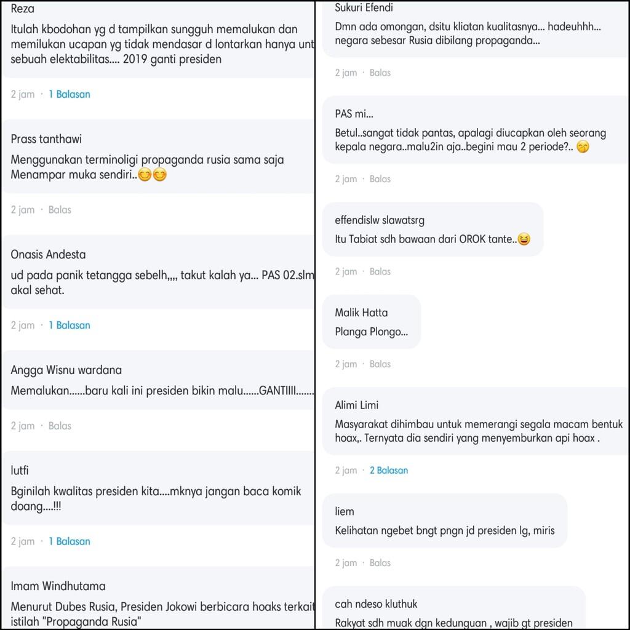Select the username Imam Windhutama
Screen dimensions: 630x630
(58, 586)
